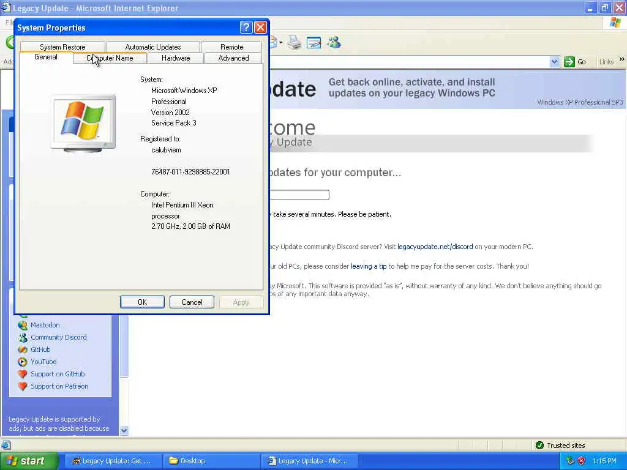This screenshot has height=470, width=627.
Task: Expand the address bar dropdown arrow
Action: coord(554,62)
